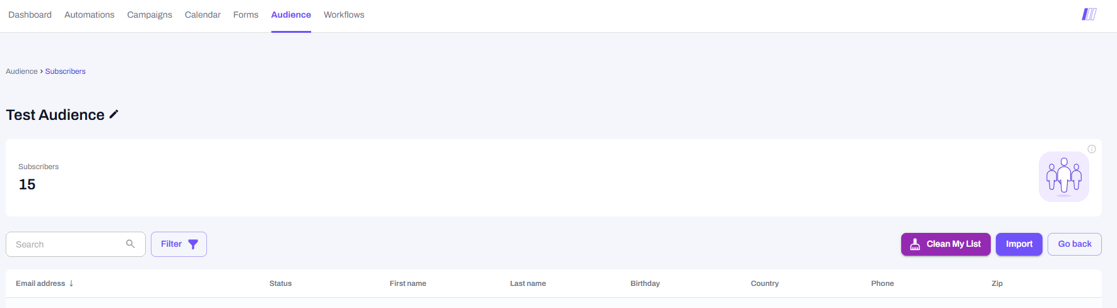
Task: Go to the Automations tab
Action: click(89, 15)
